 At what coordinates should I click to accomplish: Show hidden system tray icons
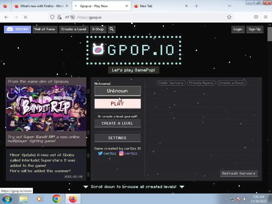coord(226,199)
